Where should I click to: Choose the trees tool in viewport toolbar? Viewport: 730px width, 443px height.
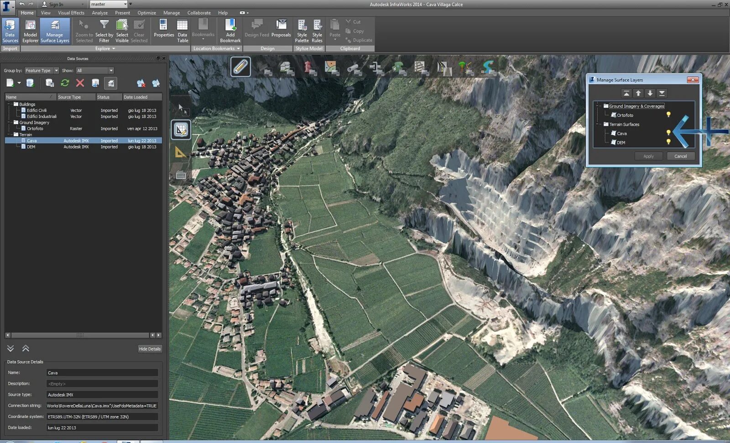(466, 68)
